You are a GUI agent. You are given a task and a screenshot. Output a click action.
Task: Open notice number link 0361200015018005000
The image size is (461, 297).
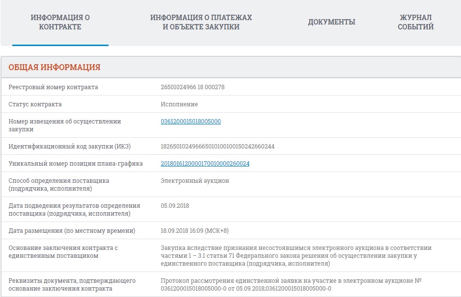(x=190, y=122)
